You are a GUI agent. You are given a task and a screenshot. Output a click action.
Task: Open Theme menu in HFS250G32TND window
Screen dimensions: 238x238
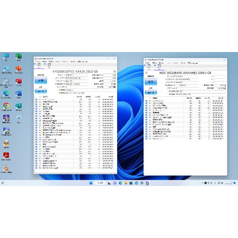(58, 62)
